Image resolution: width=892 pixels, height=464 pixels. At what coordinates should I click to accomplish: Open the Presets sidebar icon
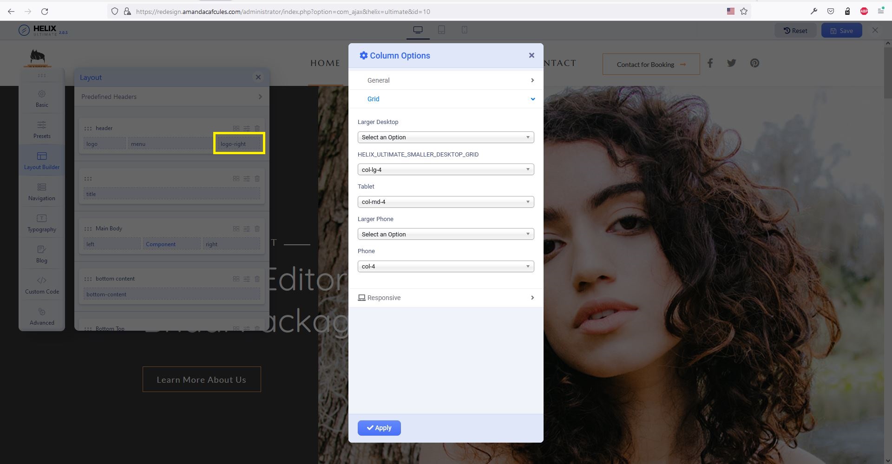coord(42,125)
